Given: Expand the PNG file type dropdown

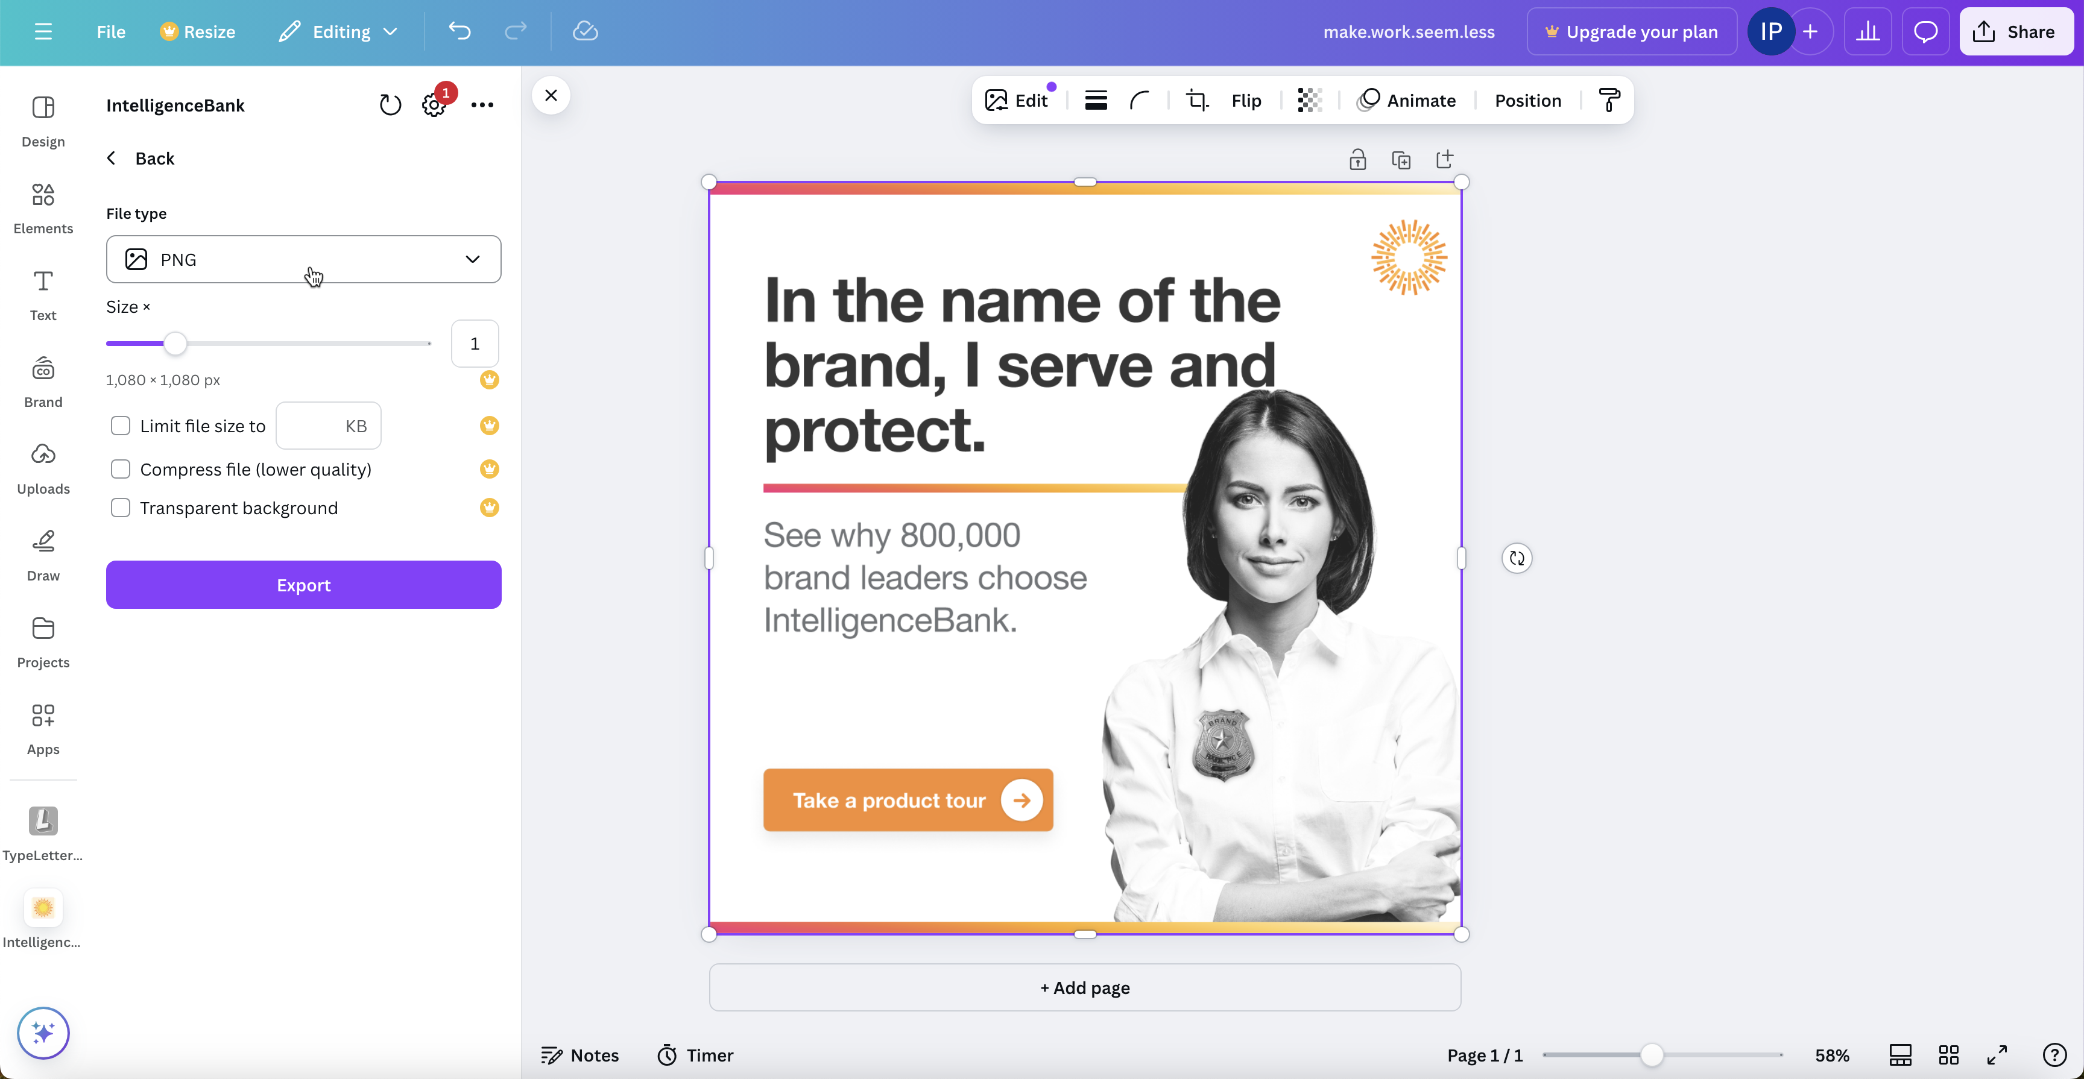Looking at the screenshot, I should point(303,259).
